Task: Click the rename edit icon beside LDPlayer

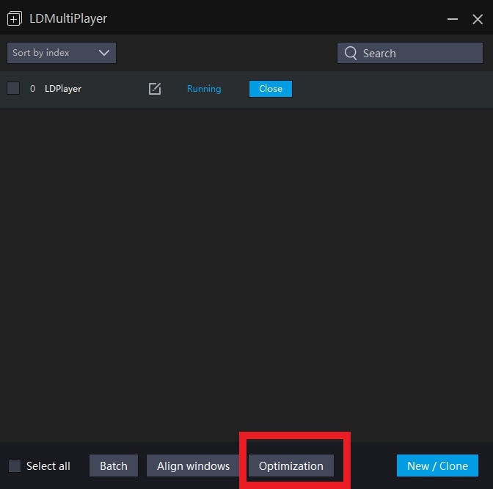Action: coord(155,89)
